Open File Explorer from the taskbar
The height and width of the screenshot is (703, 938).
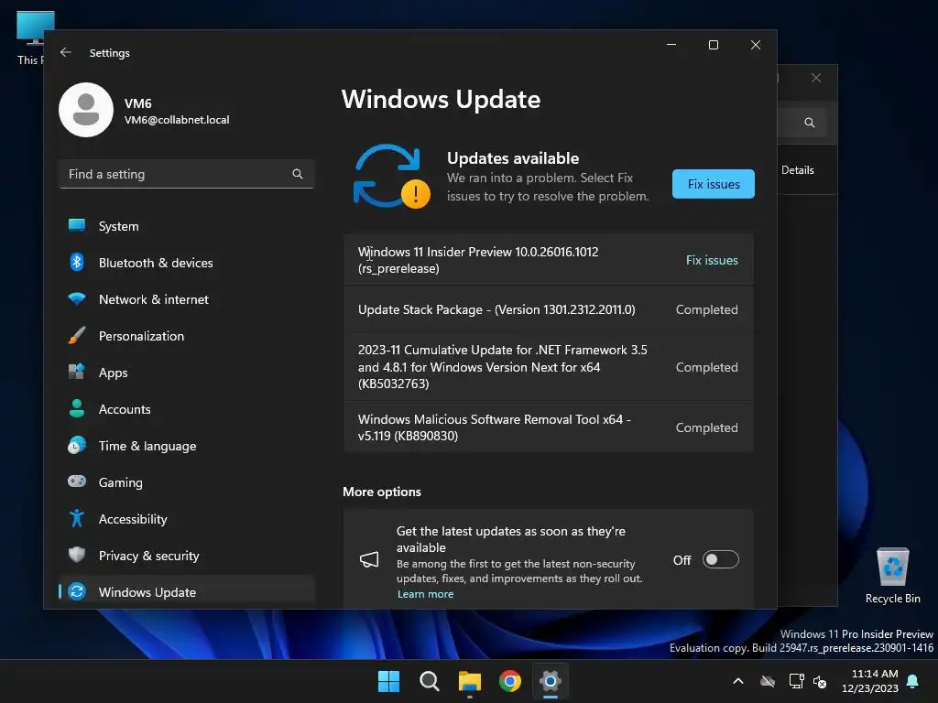(470, 681)
